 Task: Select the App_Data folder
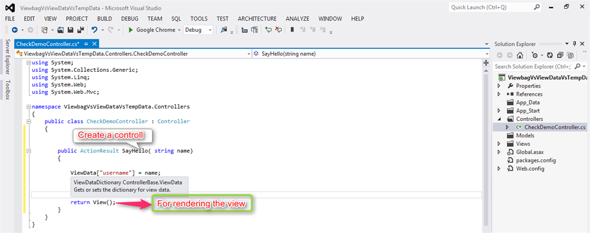point(527,102)
